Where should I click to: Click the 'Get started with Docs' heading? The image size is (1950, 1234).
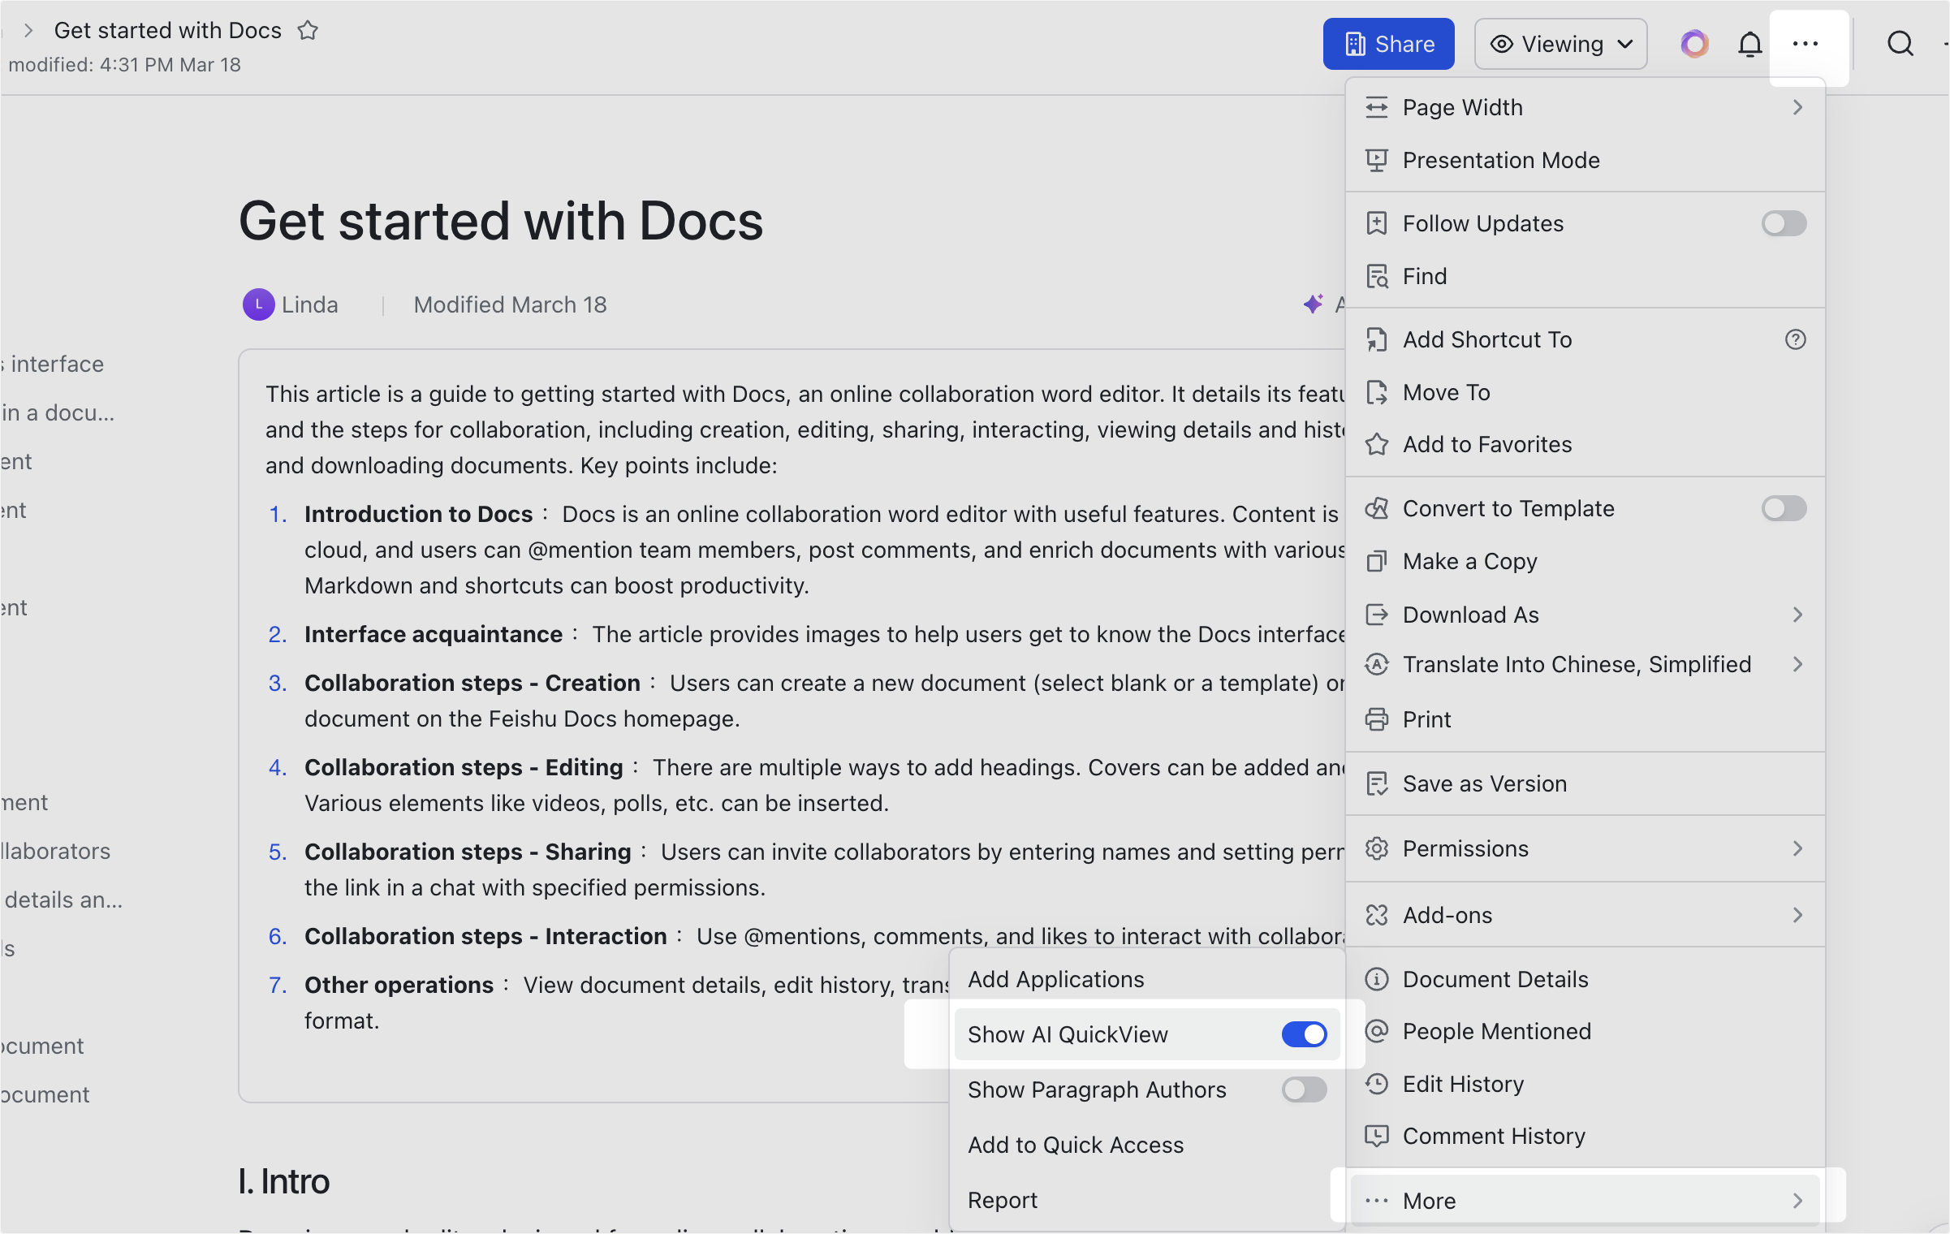pos(501,221)
